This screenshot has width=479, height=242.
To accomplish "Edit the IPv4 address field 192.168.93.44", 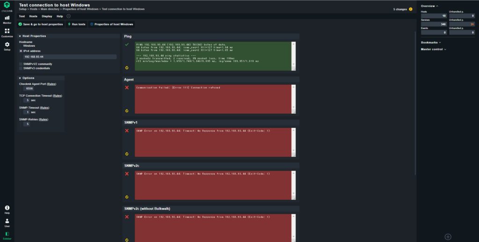I will pos(70,57).
